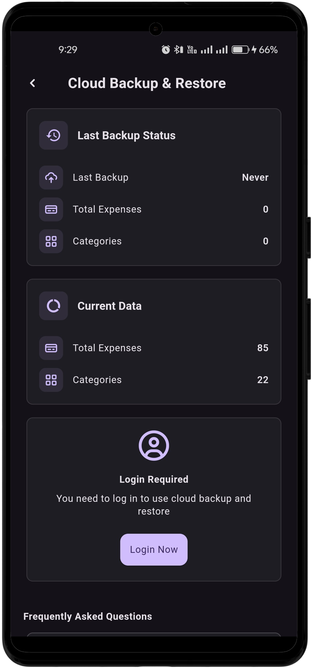Screen dimensions: 311x668
Task: Tap the alarm icon in status bar
Action: pyautogui.click(x=166, y=50)
